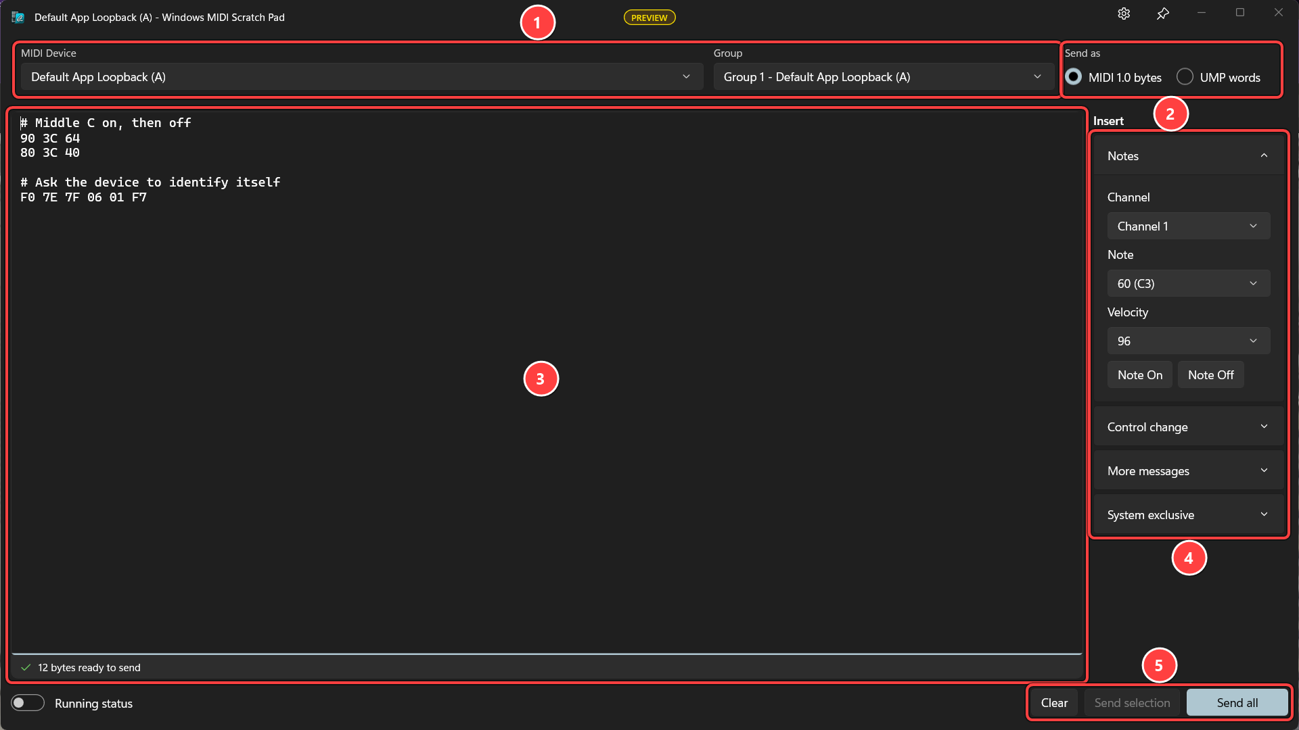Screen dimensions: 1299x730
Task: Expand the Control change section
Action: pos(1189,427)
